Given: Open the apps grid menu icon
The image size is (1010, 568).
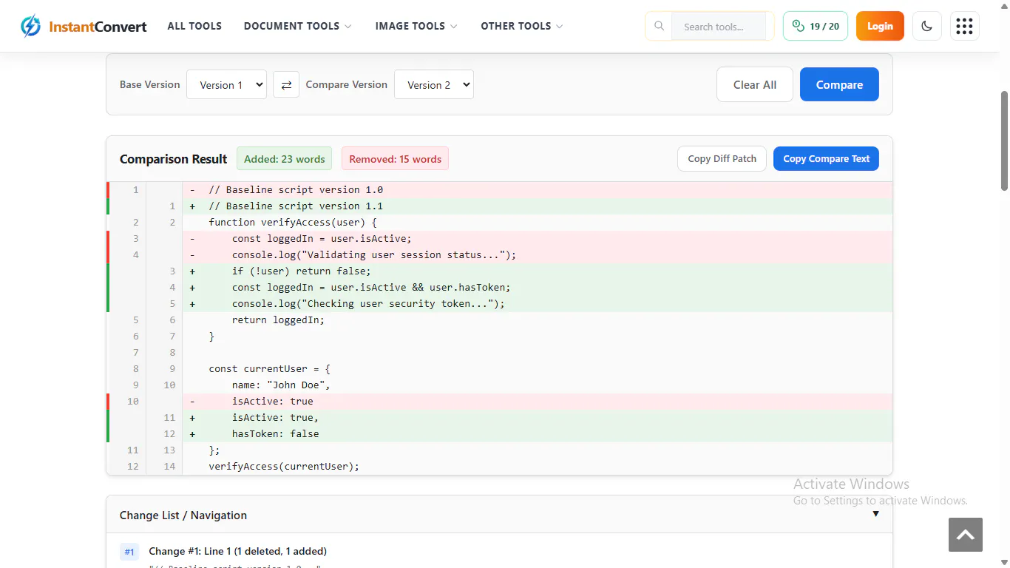Looking at the screenshot, I should point(964,26).
